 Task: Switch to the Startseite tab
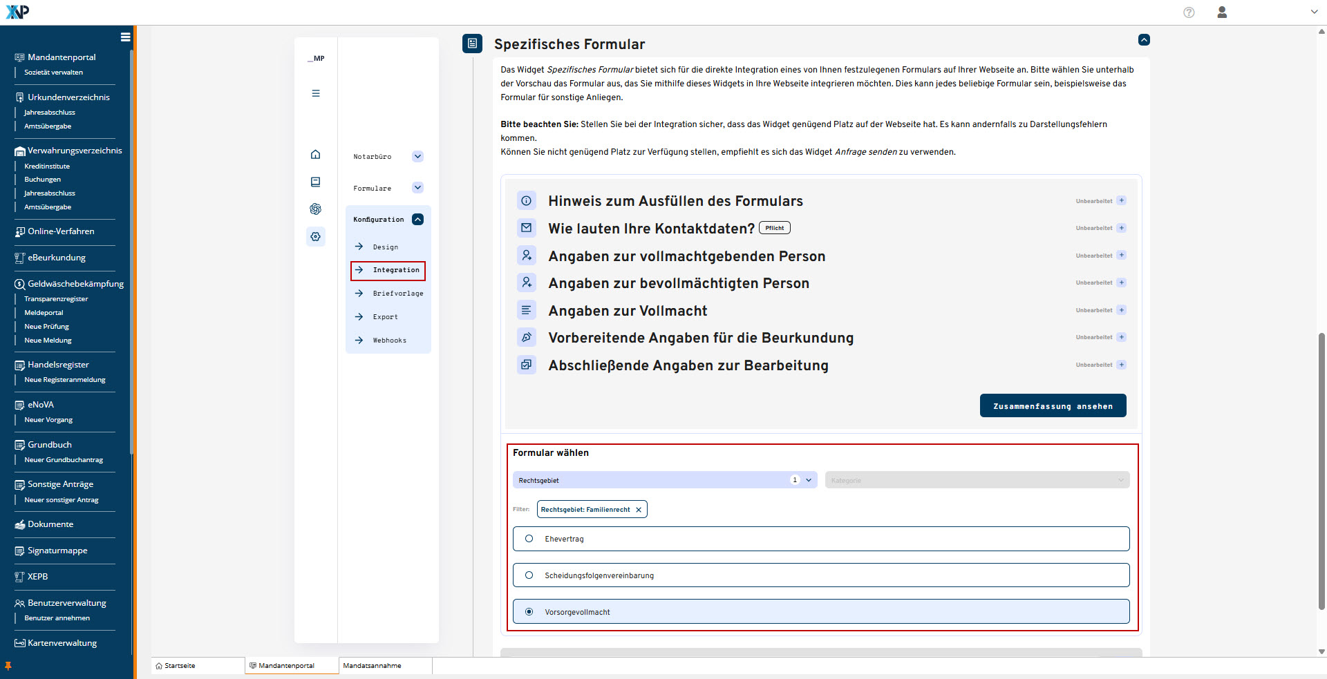click(198, 666)
